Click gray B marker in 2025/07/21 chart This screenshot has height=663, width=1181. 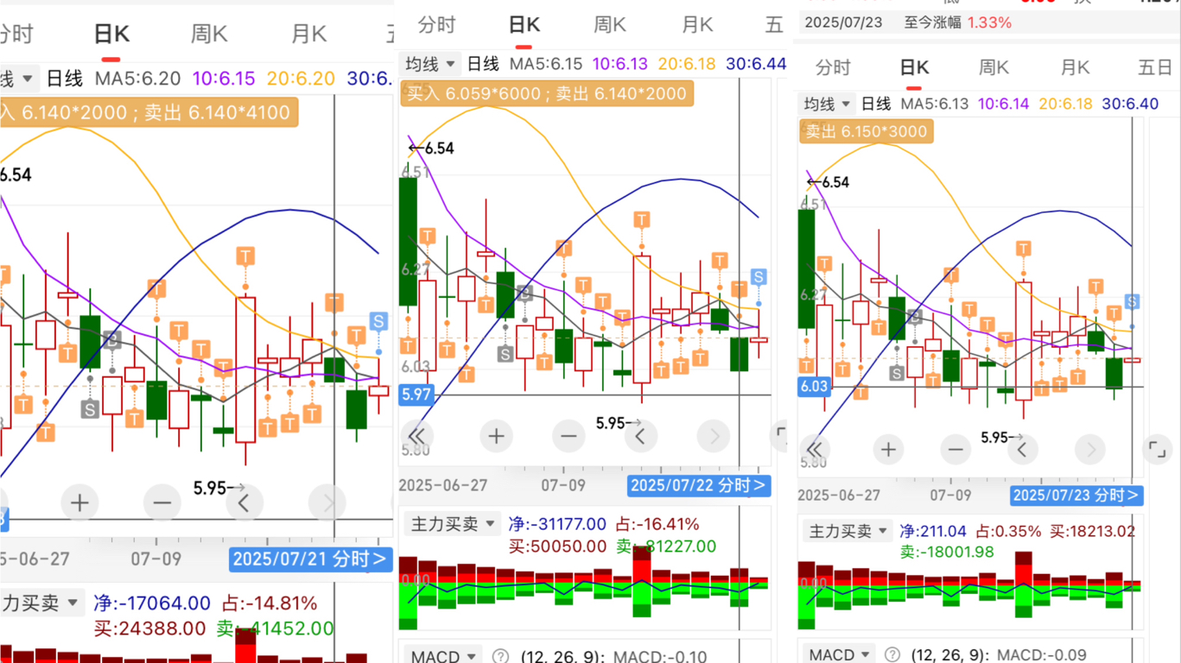[x=112, y=339]
